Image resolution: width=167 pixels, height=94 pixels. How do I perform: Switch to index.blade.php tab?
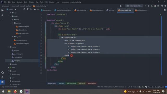click(x=97, y=10)
